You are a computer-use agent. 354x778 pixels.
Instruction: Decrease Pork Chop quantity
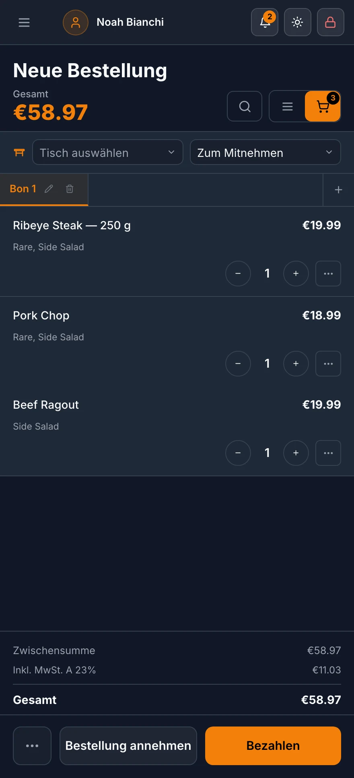238,364
